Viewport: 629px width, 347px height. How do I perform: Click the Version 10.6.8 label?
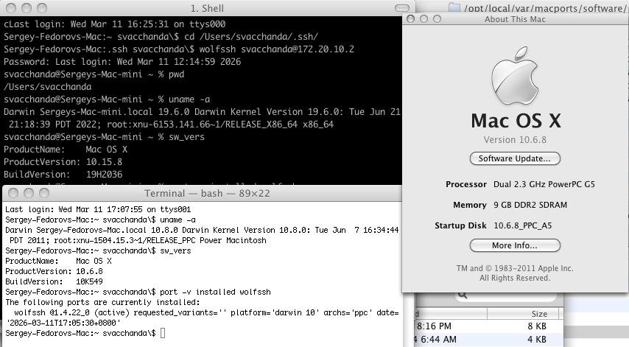tap(515, 140)
